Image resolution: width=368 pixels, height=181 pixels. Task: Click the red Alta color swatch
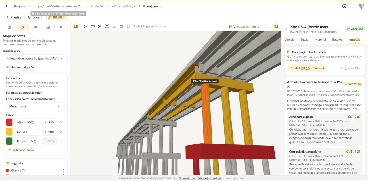pos(9,122)
